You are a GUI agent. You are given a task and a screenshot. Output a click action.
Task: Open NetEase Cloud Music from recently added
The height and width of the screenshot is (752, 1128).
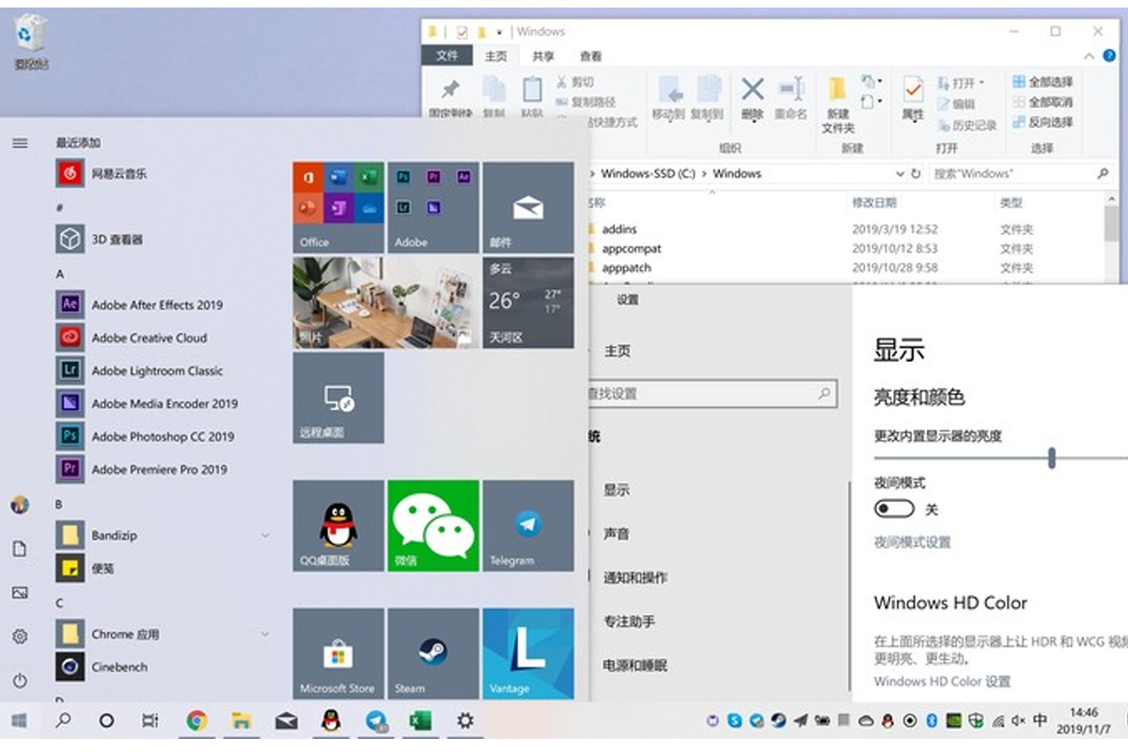(102, 173)
